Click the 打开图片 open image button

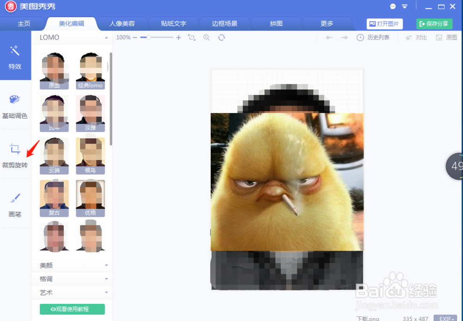[384, 24]
